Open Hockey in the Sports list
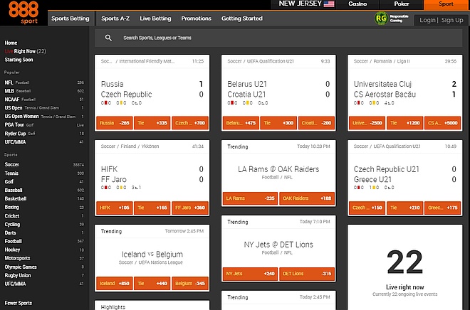470x310 pixels. pos(44,250)
